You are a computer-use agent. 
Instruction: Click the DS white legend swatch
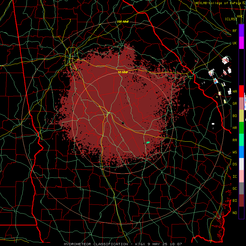(x=241, y=164)
